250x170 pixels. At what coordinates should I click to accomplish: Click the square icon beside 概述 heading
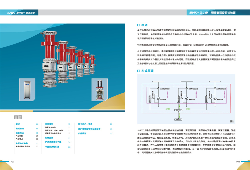(x=138, y=25)
